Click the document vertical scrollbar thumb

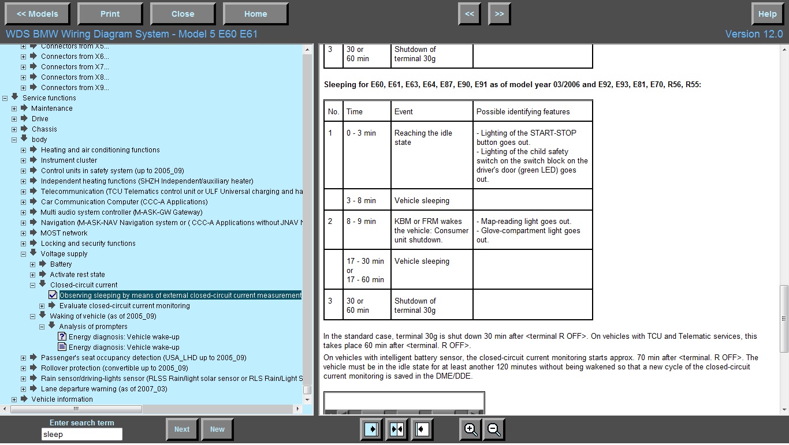[784, 318]
